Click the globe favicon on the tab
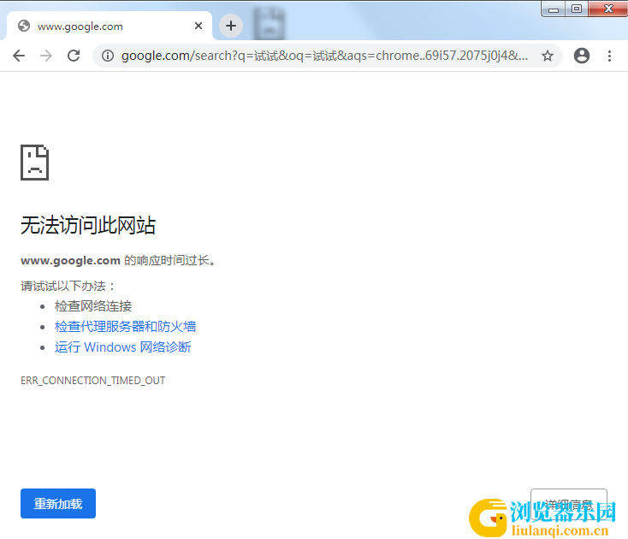The width and height of the screenshot is (628, 539). tap(24, 26)
